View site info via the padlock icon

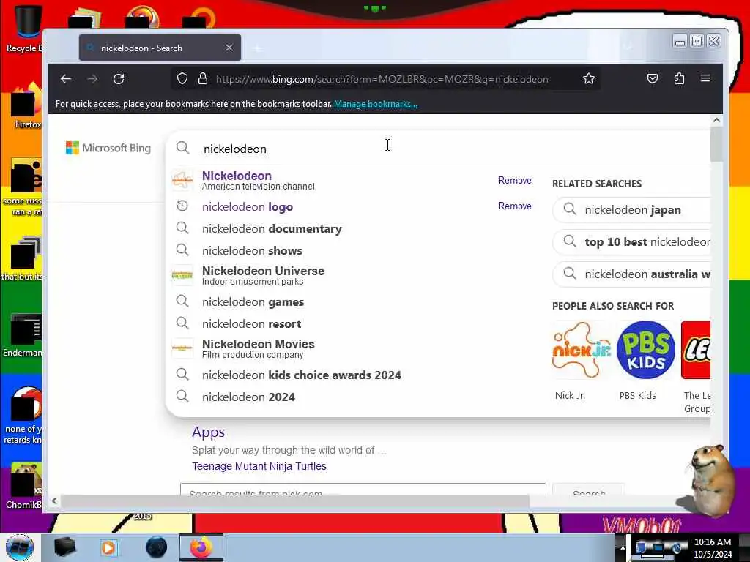pos(203,78)
